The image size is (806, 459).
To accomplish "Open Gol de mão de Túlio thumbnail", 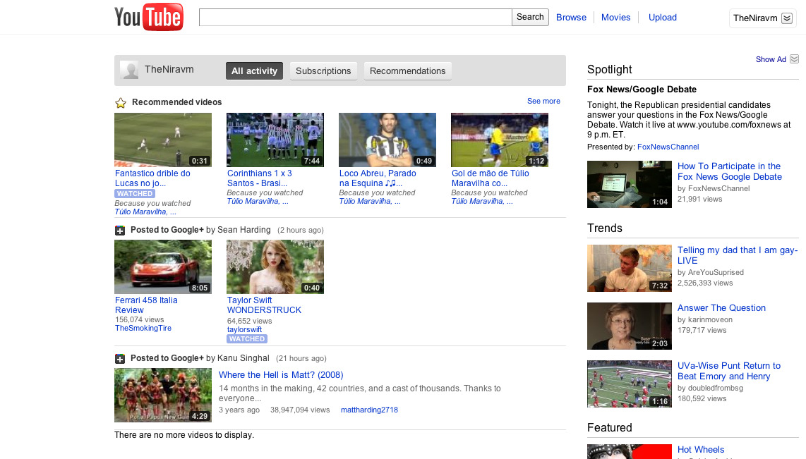I will [500, 140].
